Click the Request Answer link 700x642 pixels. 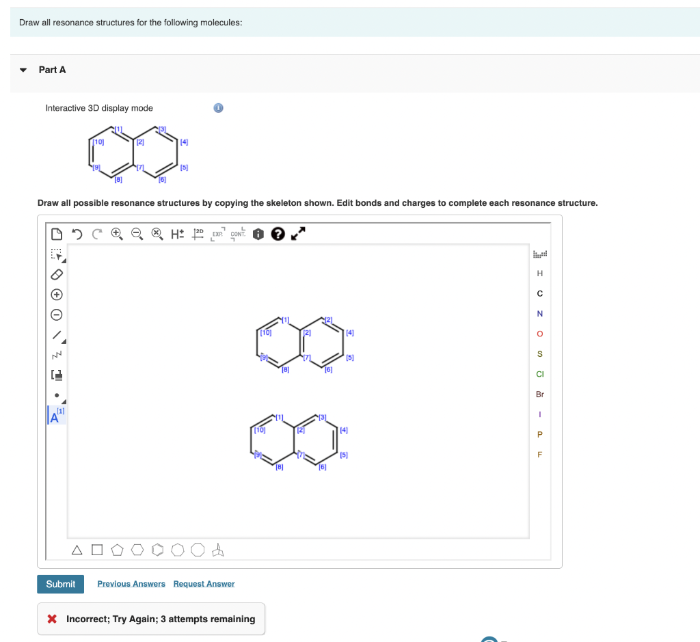[204, 584]
